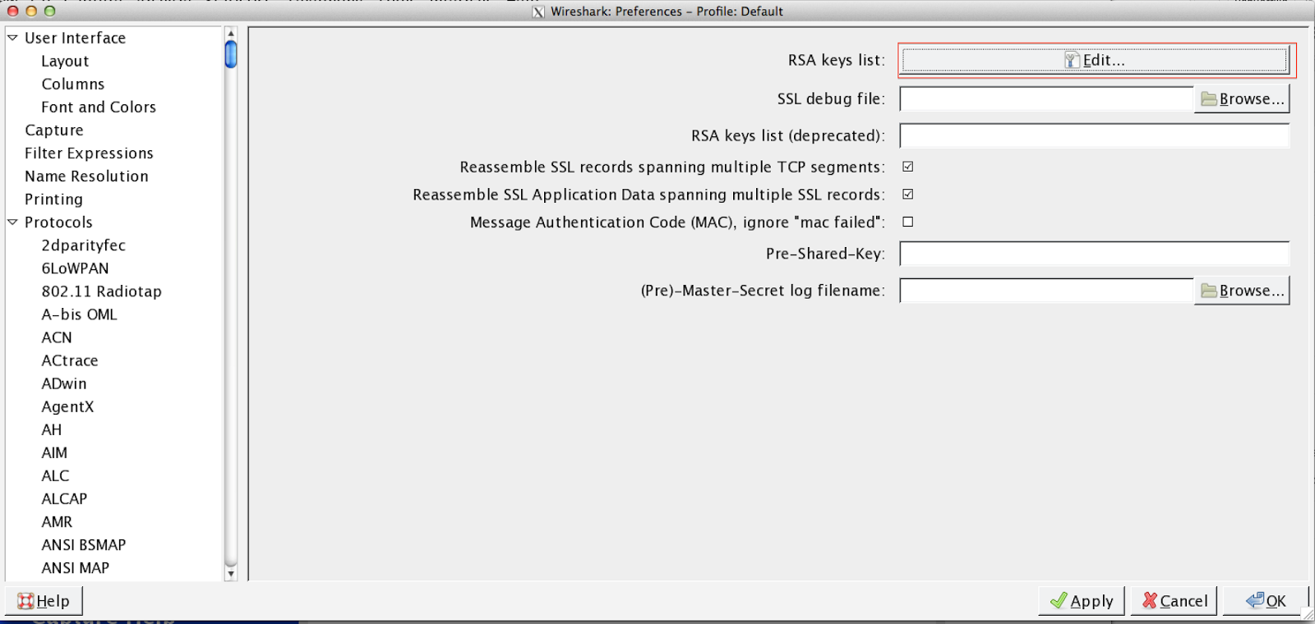
Task: Toggle Reassemble SSL Application Data spanning multiple records
Action: 908,195
